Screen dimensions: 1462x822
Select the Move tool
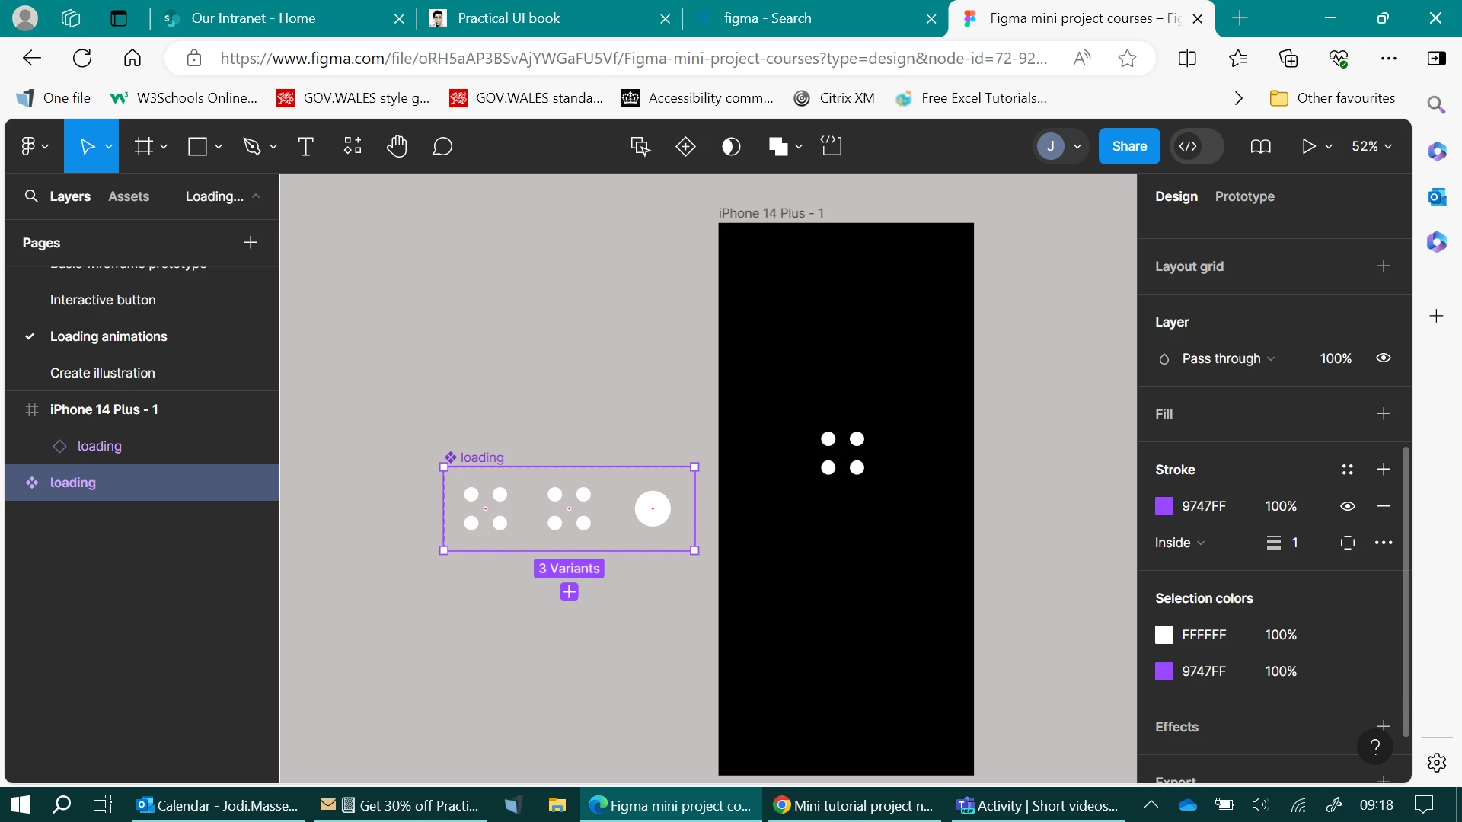pyautogui.click(x=87, y=146)
